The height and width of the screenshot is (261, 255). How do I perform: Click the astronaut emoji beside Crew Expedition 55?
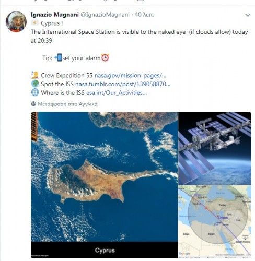(x=35, y=75)
